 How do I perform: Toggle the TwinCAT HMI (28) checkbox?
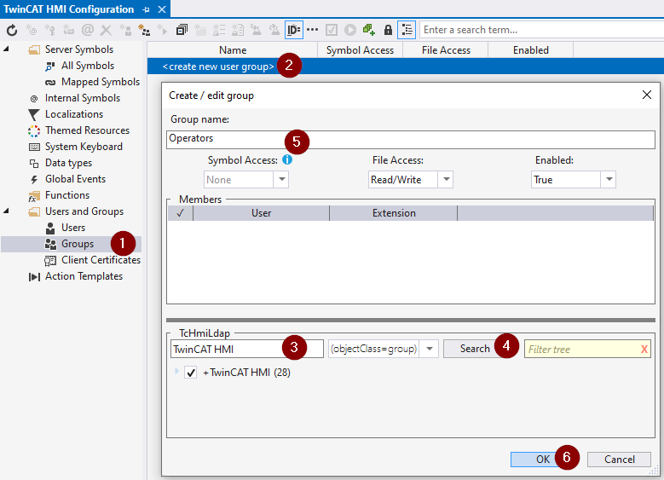[x=191, y=373]
